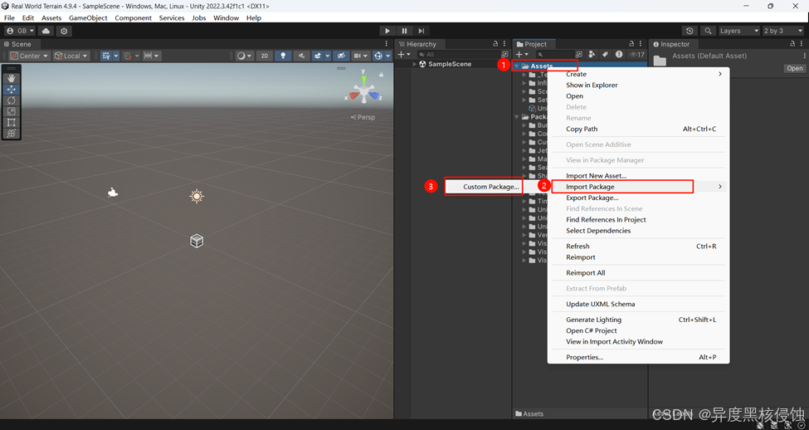Open the 2 by 3 layout dropdown

(x=783, y=31)
